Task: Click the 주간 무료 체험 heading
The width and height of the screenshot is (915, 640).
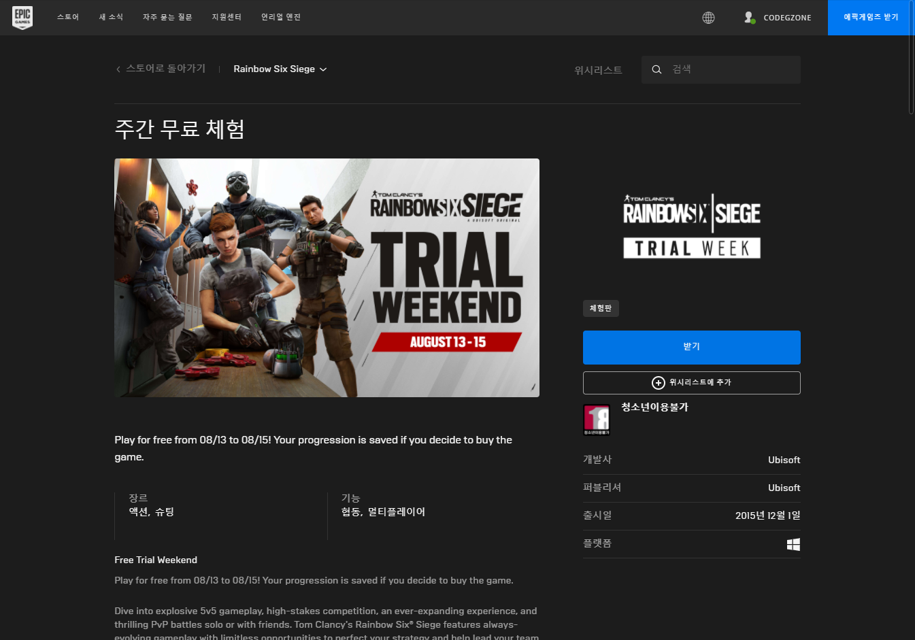Action: click(x=180, y=129)
